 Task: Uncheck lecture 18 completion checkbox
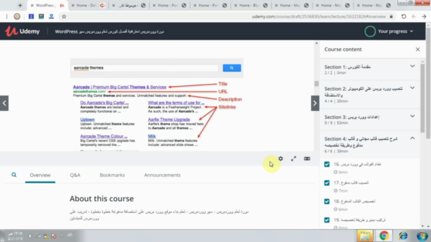pos(327,202)
